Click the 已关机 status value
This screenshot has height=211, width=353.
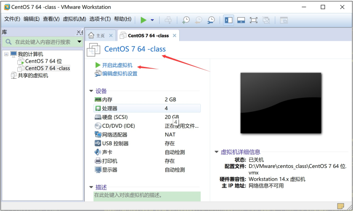tap(256, 160)
